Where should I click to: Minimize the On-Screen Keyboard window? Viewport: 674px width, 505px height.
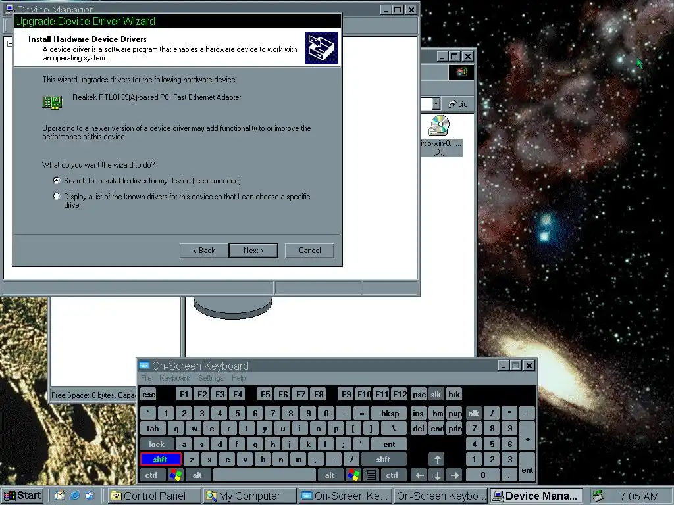(504, 366)
